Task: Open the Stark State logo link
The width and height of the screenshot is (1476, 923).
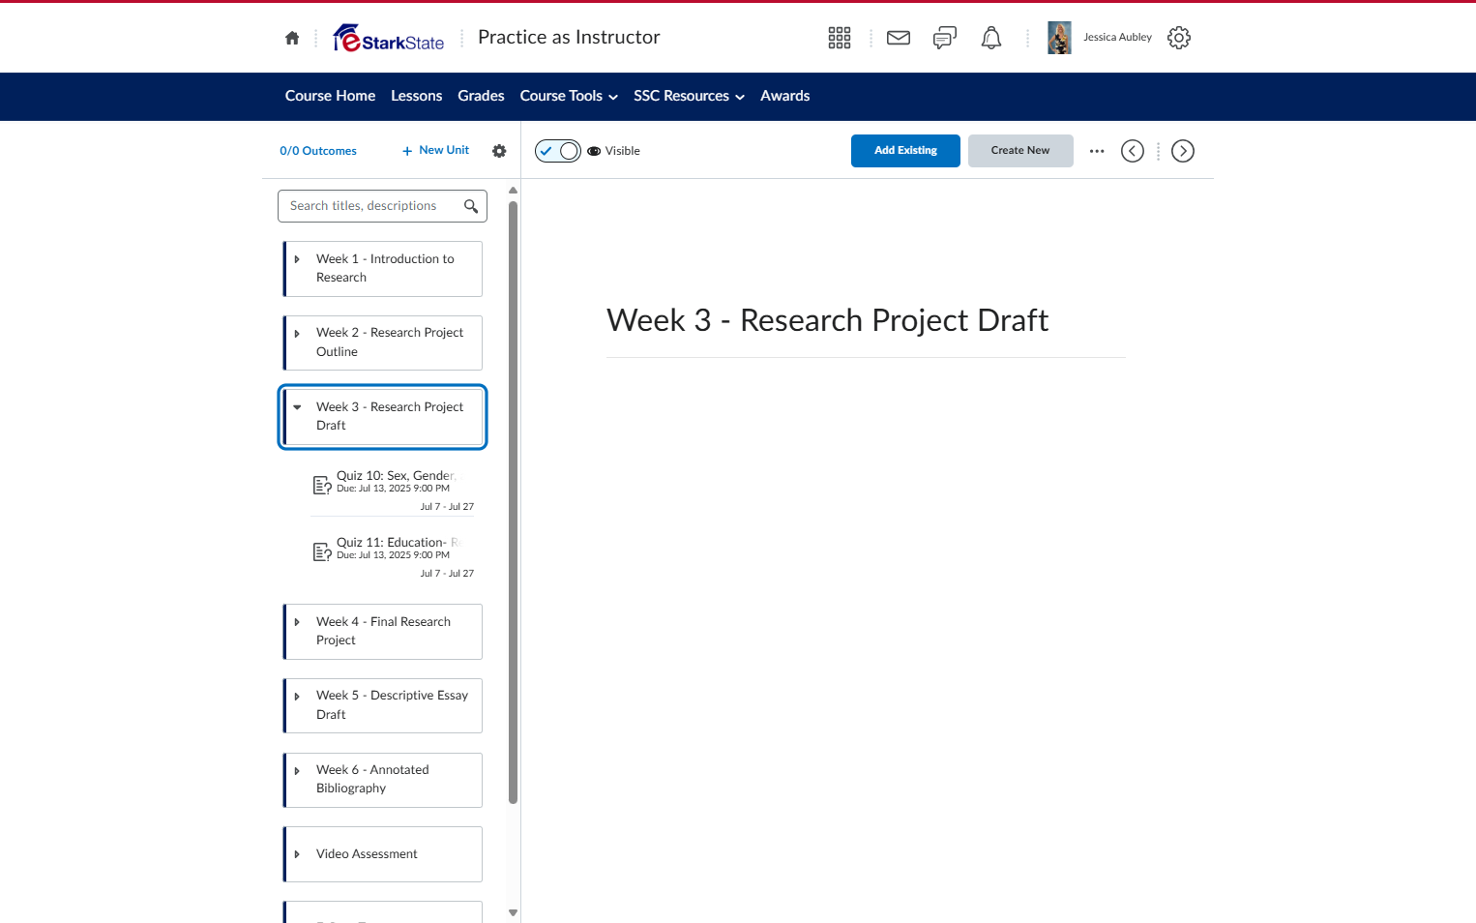Action: [x=389, y=38]
